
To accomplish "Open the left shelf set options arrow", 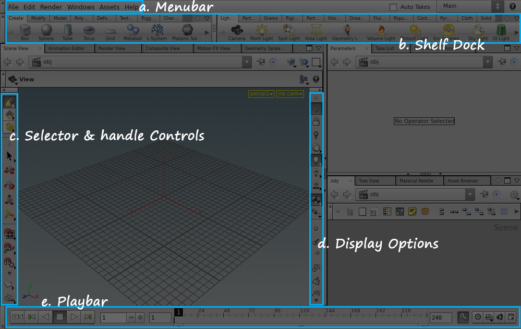I will (x=207, y=18).
